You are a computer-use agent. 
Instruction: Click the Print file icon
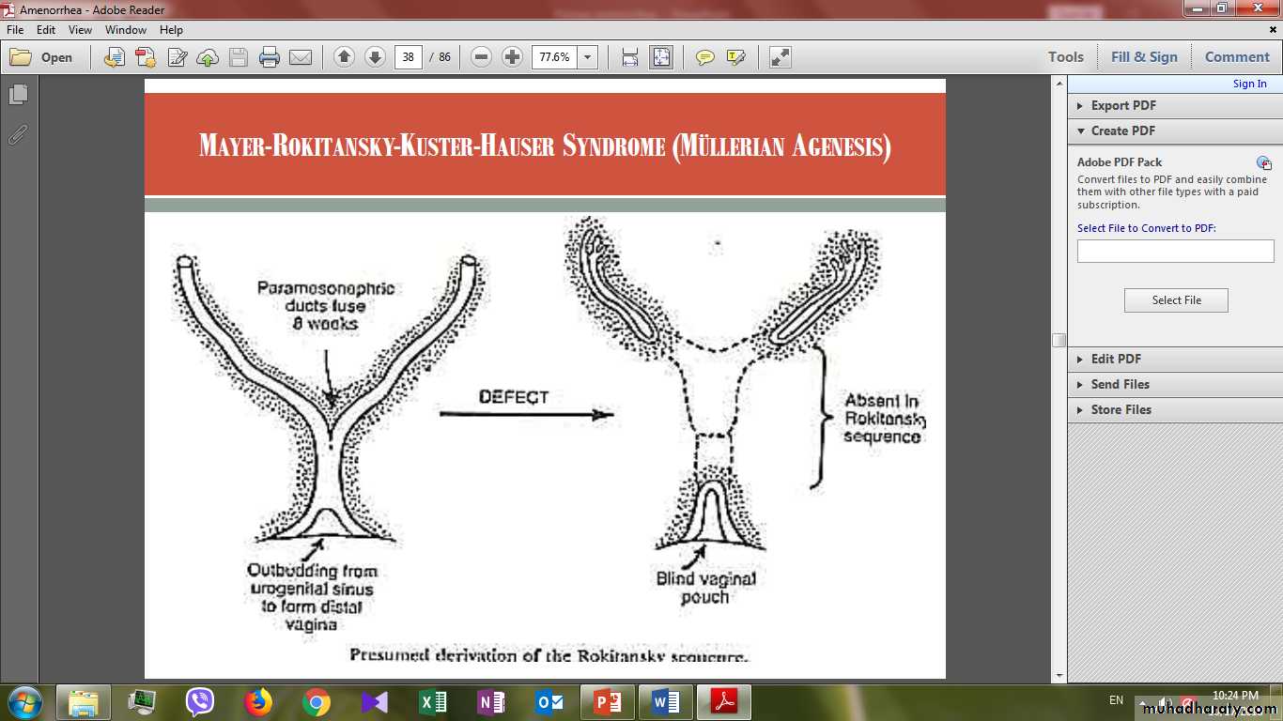click(x=270, y=57)
